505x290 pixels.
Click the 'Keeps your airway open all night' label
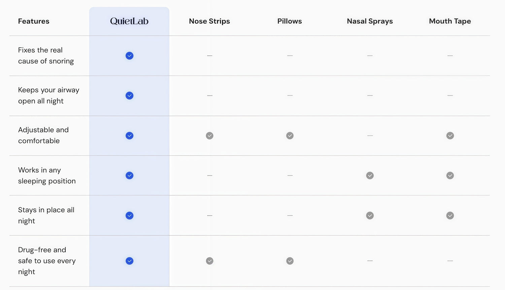point(48,96)
